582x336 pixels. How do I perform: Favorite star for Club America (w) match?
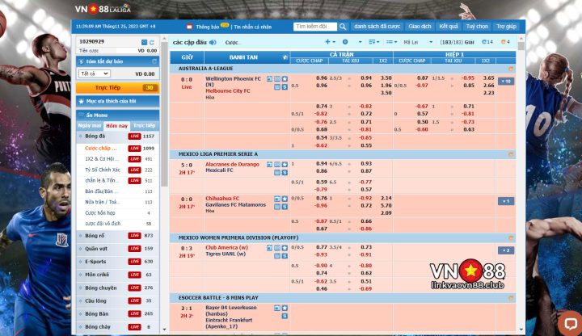(285, 248)
